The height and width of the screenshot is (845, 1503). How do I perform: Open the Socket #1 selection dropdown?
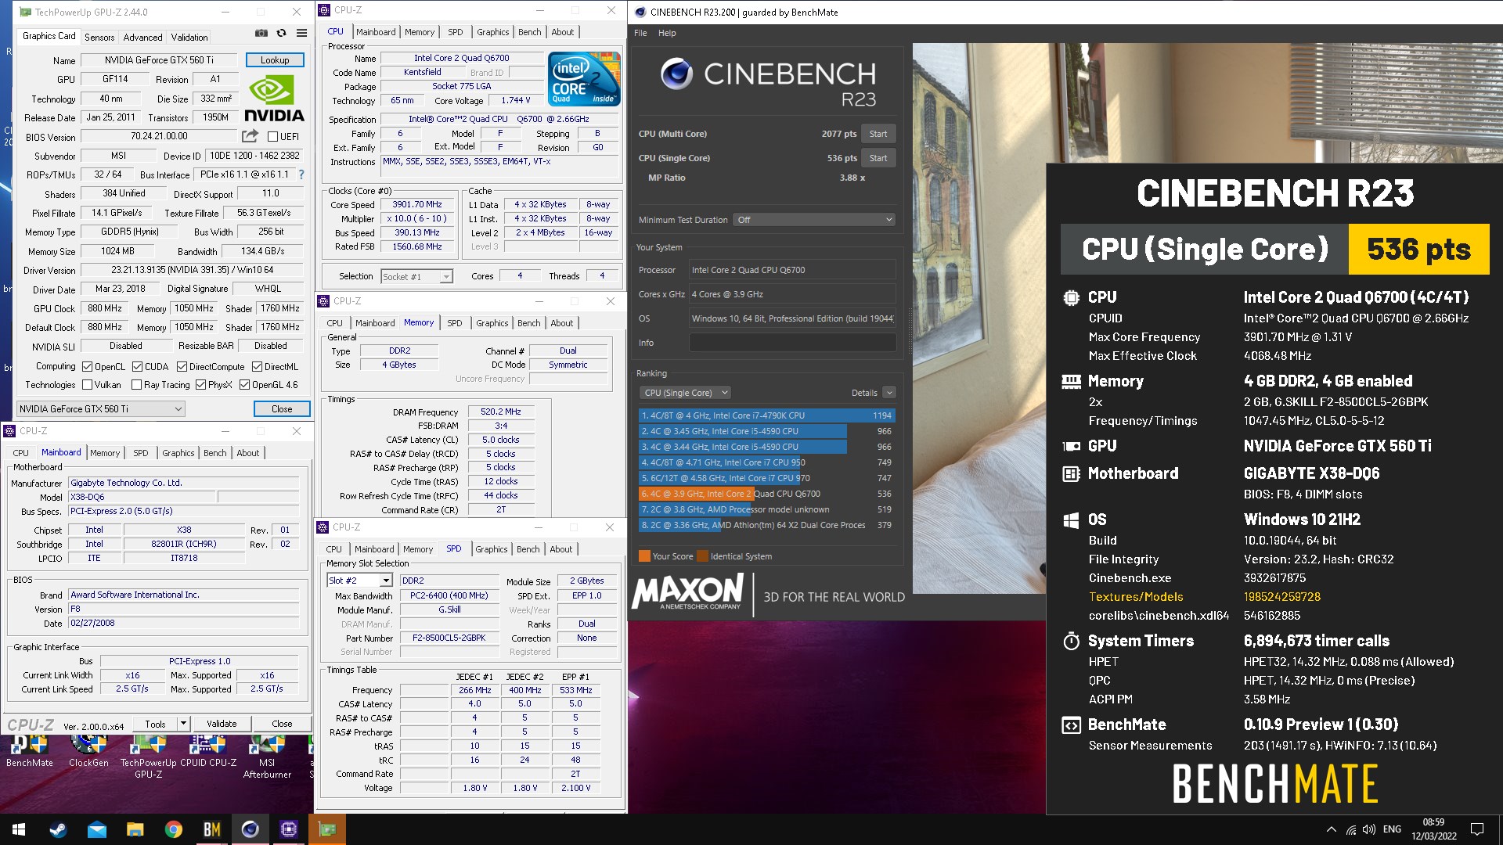click(416, 277)
